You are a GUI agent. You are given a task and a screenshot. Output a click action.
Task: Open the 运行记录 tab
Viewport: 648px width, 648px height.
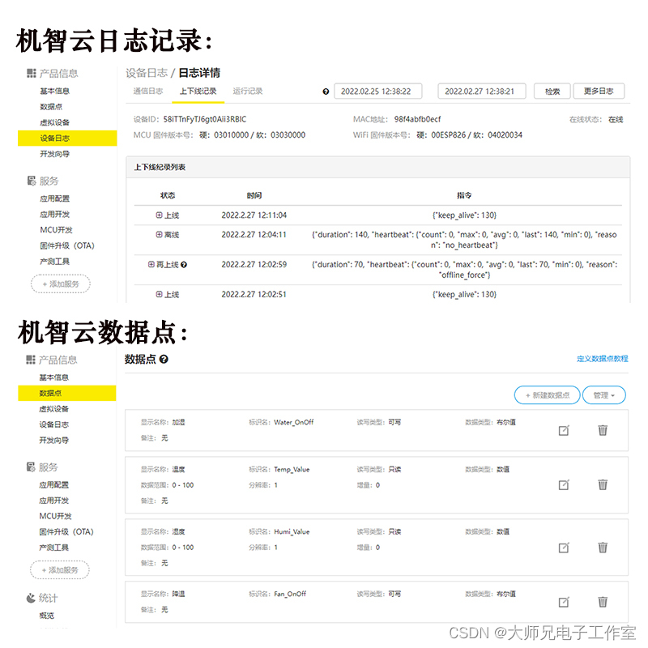click(x=248, y=91)
